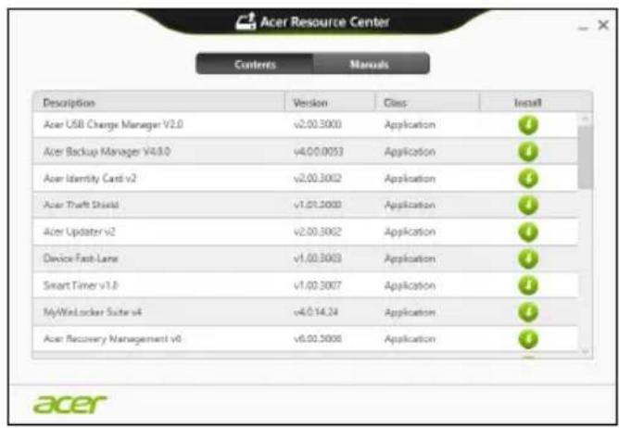Click version v2.00.3000 cell
This screenshot has height=428, width=619.
point(318,125)
